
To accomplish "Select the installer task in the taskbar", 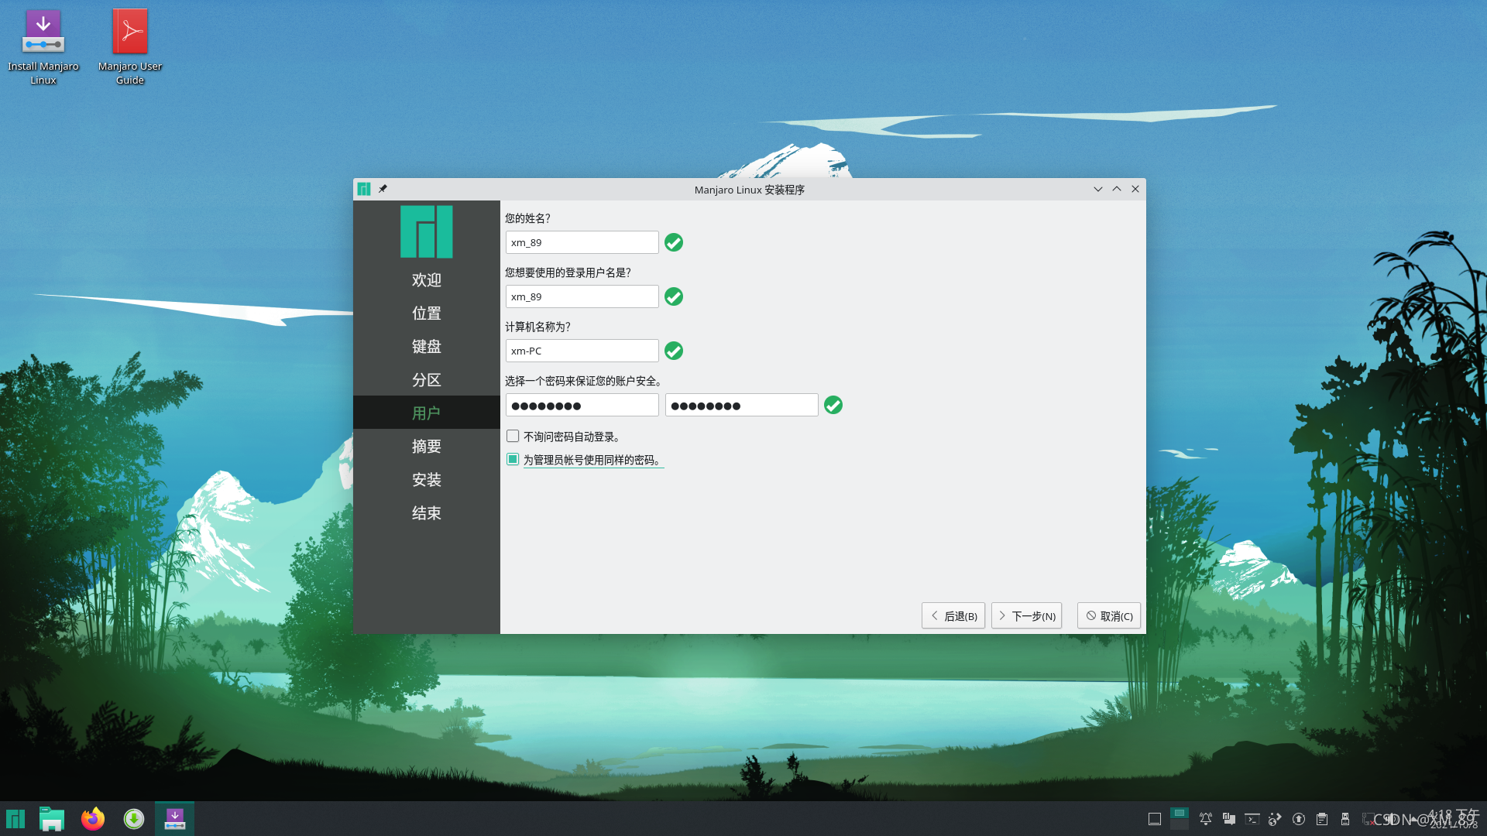I will [175, 819].
